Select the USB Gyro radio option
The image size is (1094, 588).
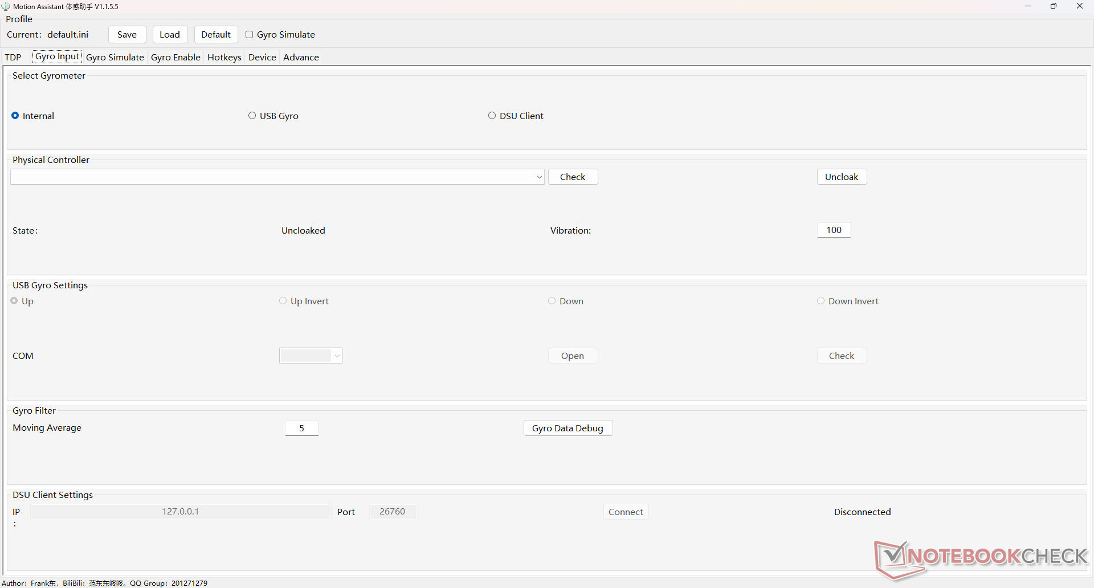click(252, 116)
